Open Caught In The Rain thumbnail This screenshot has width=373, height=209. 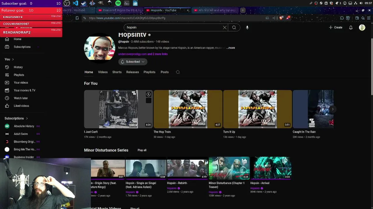(x=313, y=109)
